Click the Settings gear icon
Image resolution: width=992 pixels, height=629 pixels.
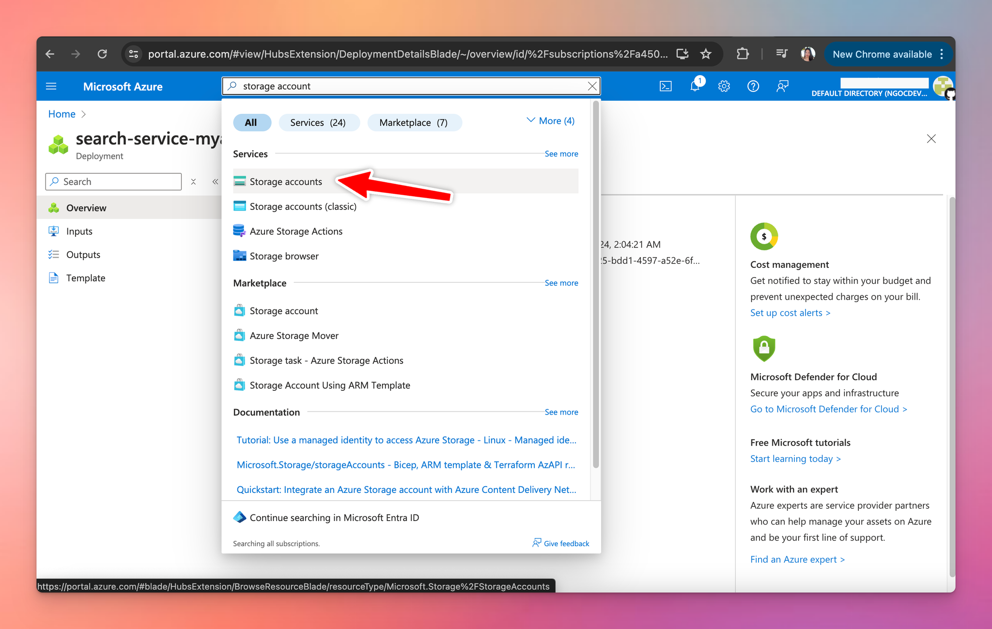(724, 86)
